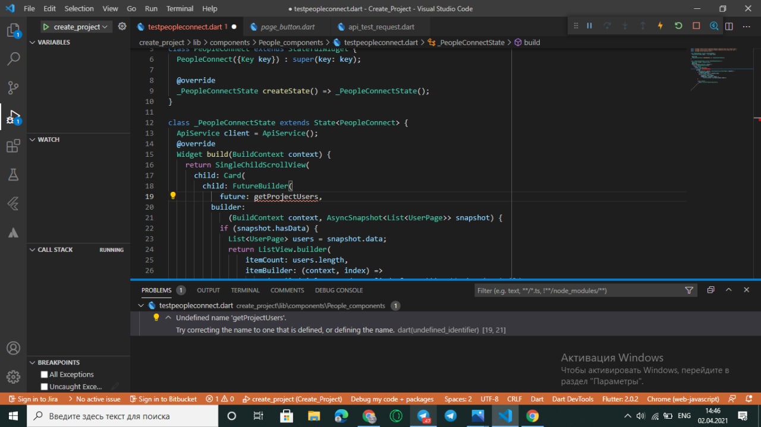Open Chrome from the Windows taskbar
Image resolution: width=761 pixels, height=427 pixels.
tap(533, 416)
